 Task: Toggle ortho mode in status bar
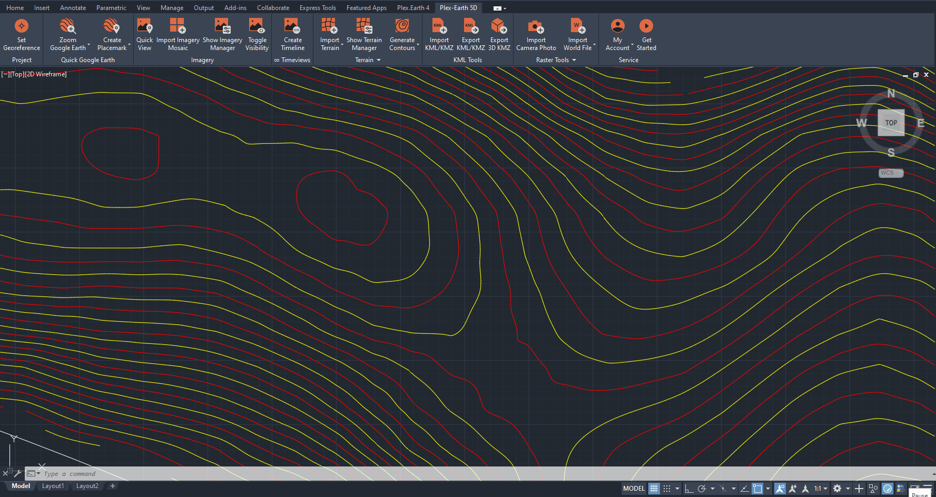tap(689, 489)
